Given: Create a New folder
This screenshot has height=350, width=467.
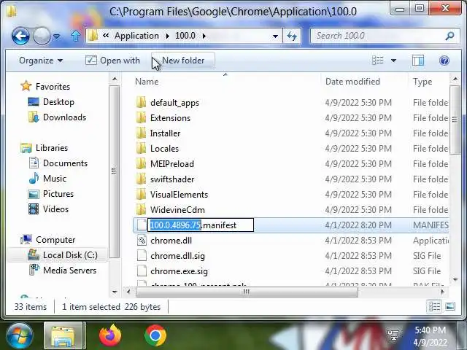Looking at the screenshot, I should 183,61.
